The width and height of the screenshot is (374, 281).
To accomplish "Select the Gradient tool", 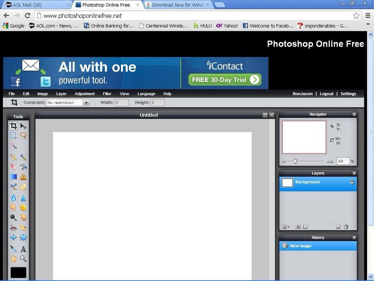I will 14,177.
